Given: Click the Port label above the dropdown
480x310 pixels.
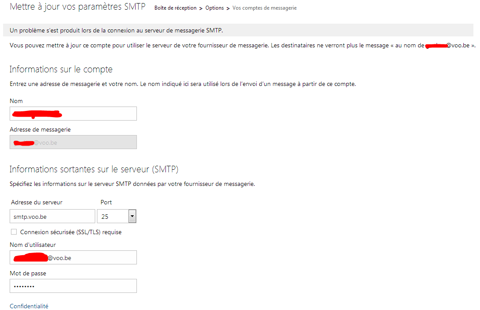Looking at the screenshot, I should [106, 202].
